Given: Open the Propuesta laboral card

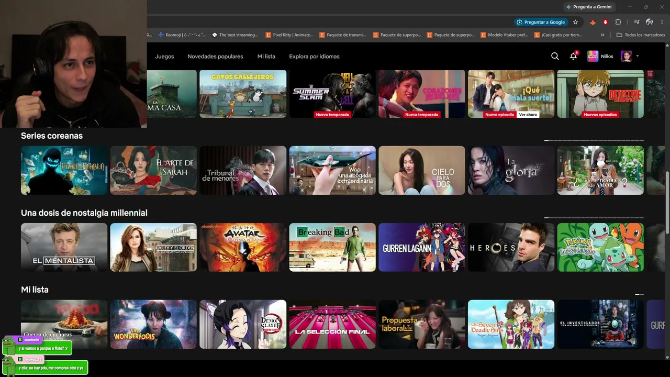Looking at the screenshot, I should click(422, 324).
